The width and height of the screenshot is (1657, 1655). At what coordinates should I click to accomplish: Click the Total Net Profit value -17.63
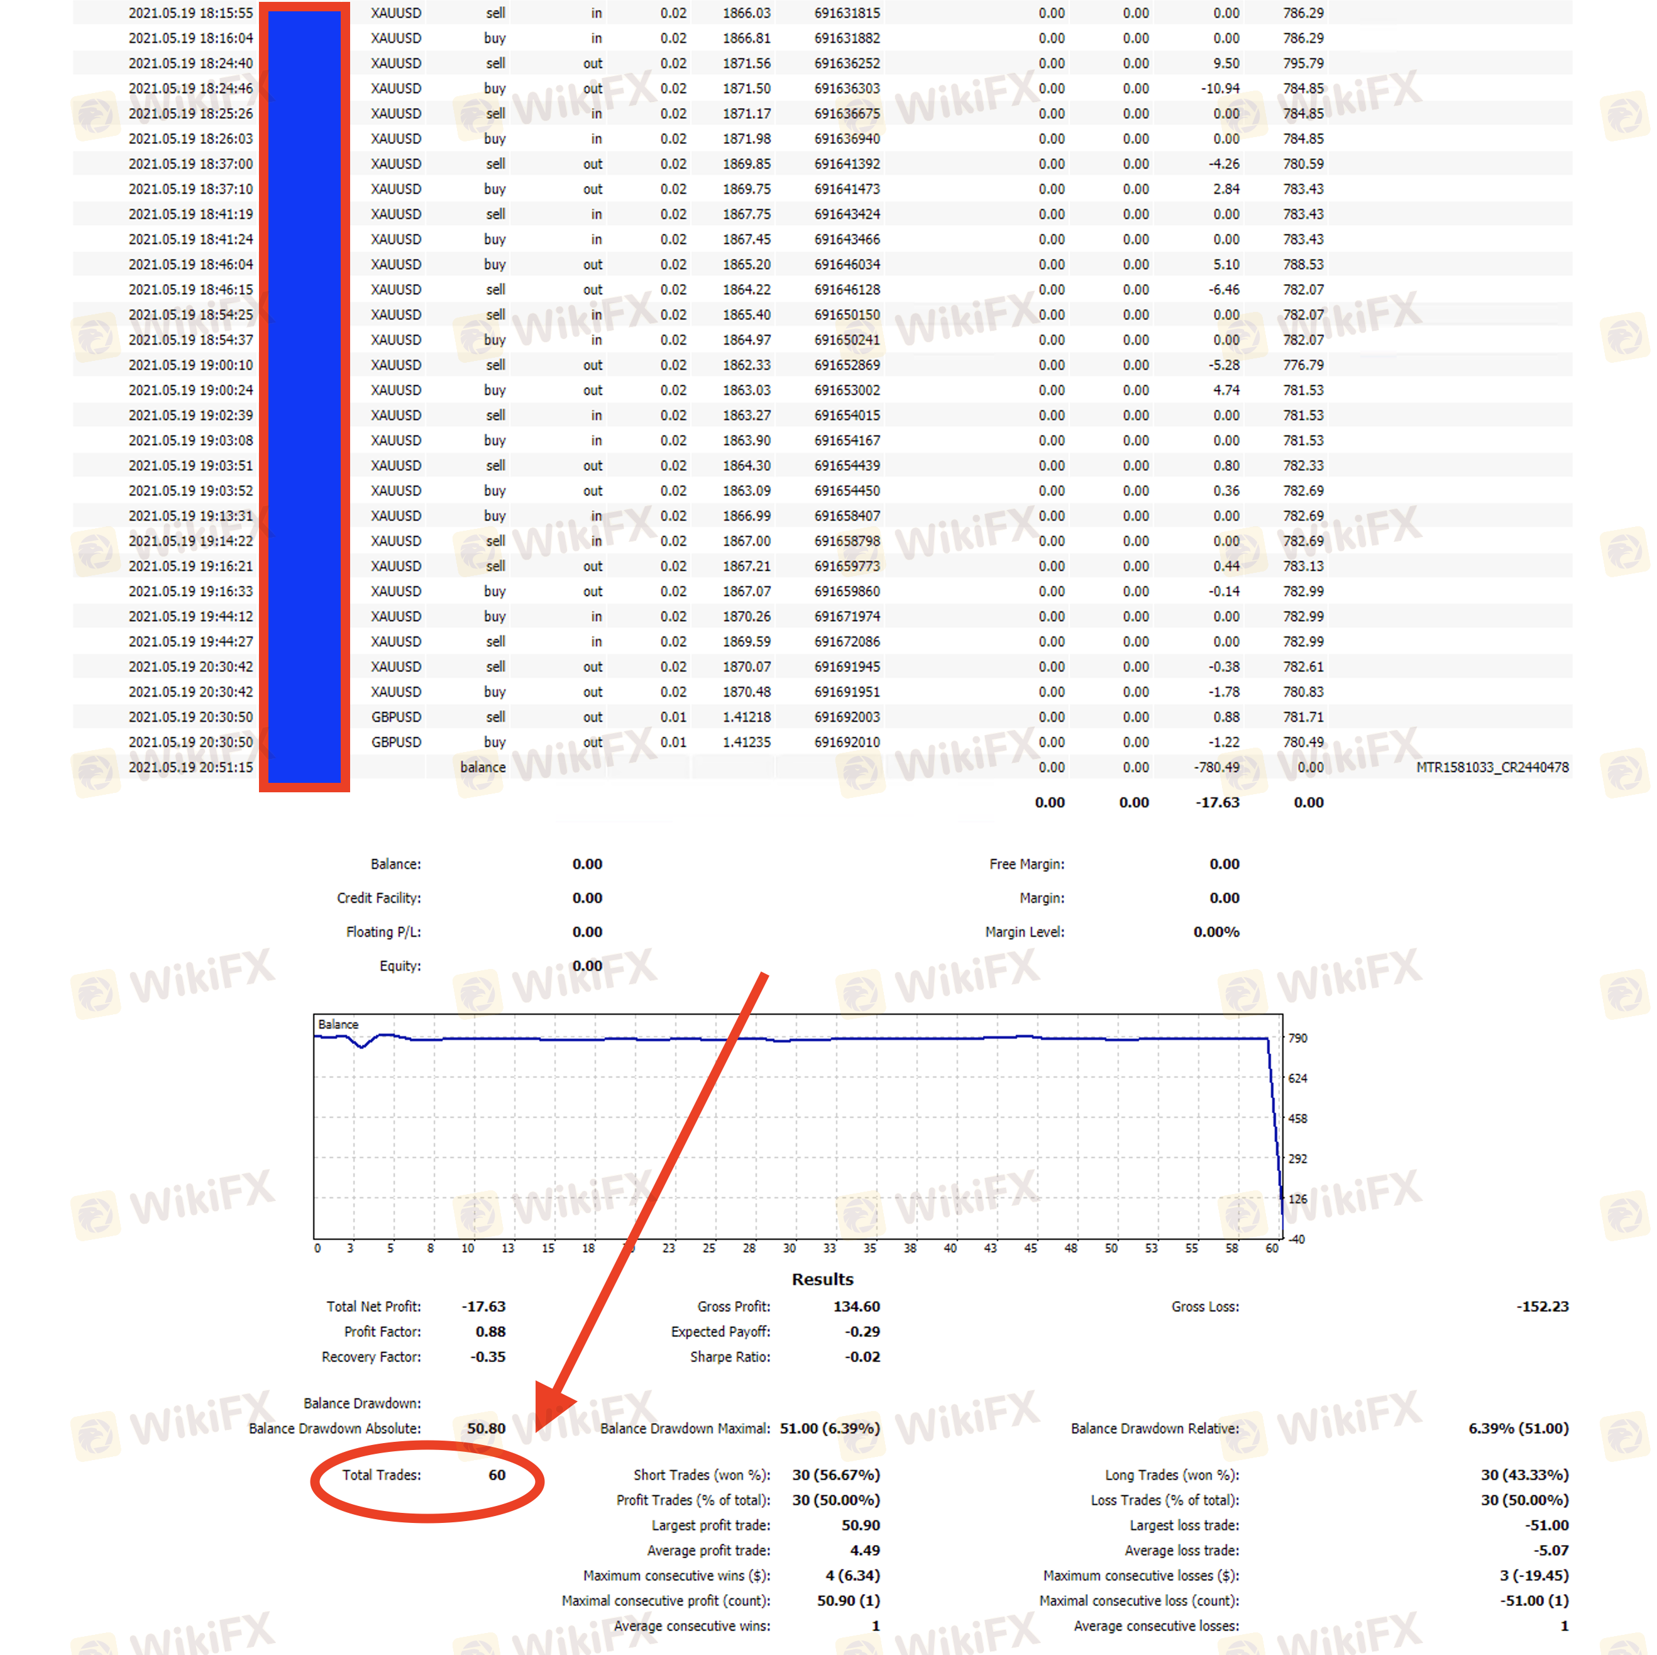coord(484,1307)
